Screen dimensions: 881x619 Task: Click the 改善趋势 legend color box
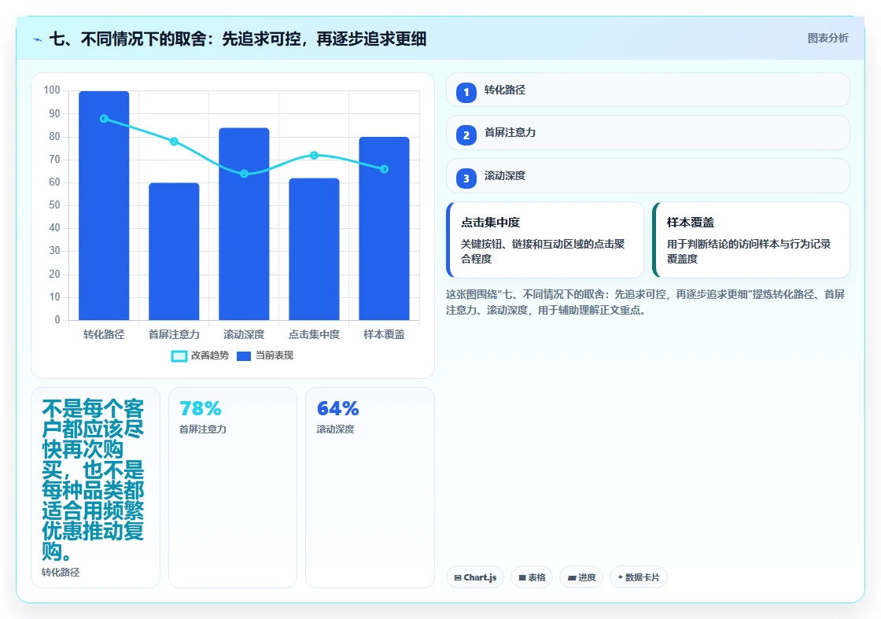[179, 356]
